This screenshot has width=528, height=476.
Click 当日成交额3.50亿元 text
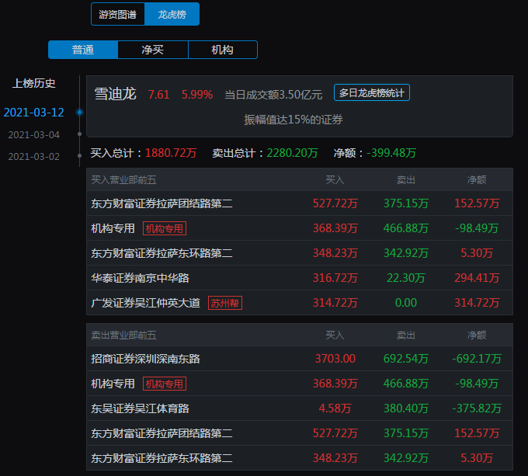[x=273, y=95]
